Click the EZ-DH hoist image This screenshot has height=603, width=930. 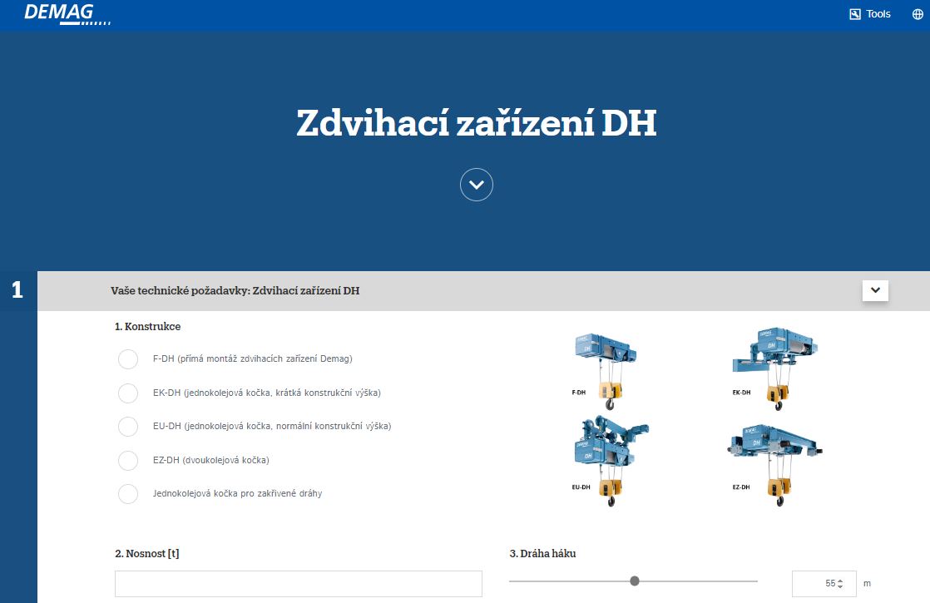(x=774, y=465)
